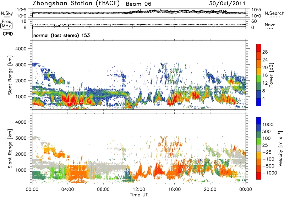
Task: Click the 25 label on the velocity colorbar
Action: [x=265, y=145]
